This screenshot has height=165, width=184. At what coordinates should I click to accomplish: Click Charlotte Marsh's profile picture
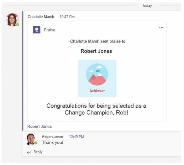coord(13,20)
